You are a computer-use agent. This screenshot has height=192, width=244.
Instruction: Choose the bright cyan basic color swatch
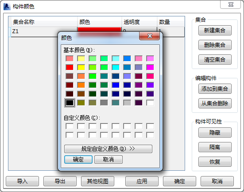pyautogui.click(x=116, y=67)
